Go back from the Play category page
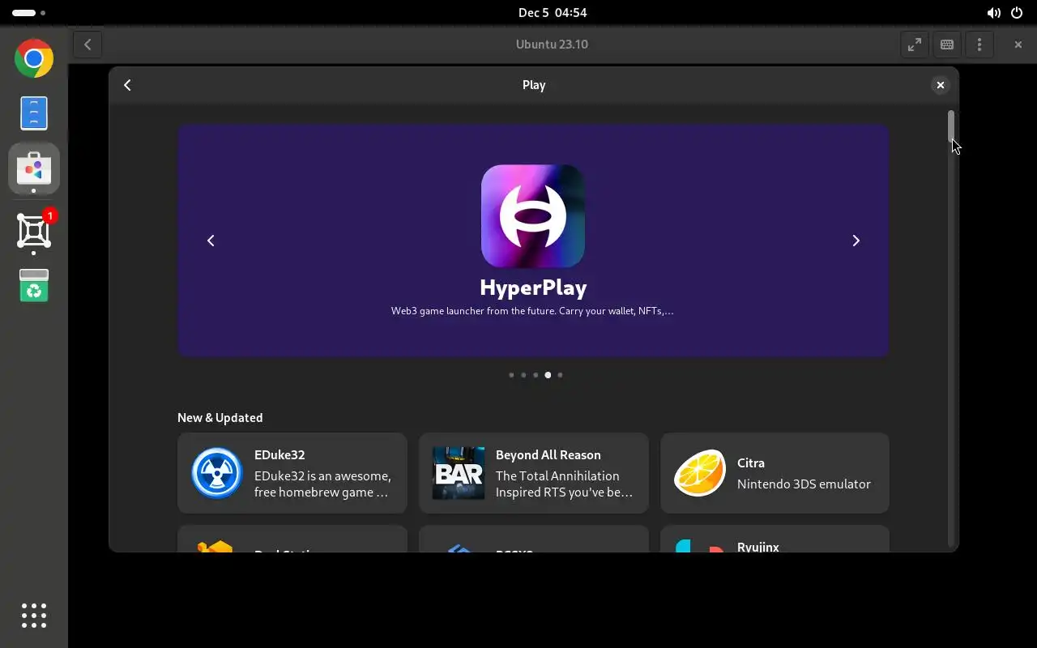 point(127,85)
